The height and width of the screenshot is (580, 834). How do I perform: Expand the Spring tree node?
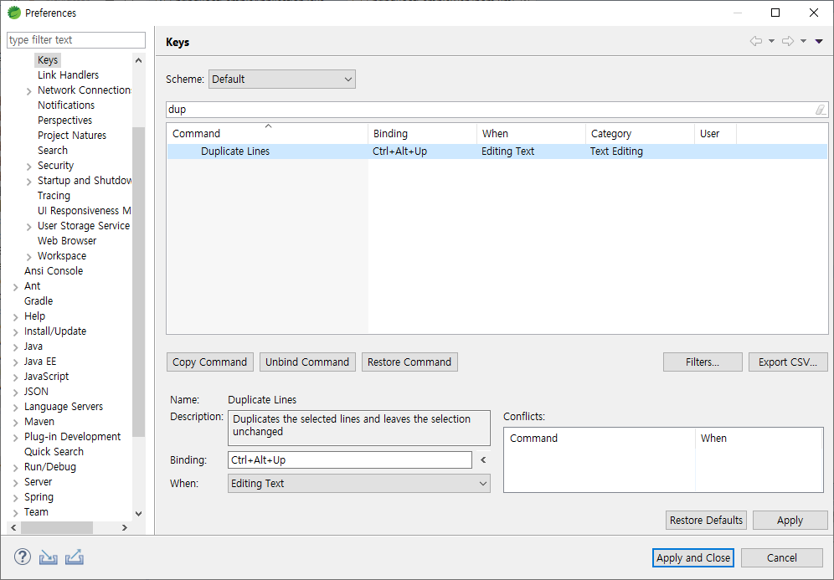(x=15, y=498)
